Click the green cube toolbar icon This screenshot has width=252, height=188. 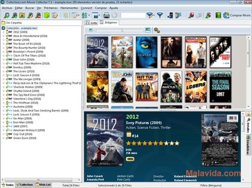pyautogui.click(x=47, y=16)
